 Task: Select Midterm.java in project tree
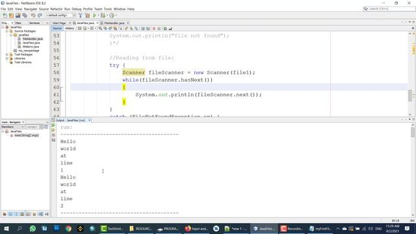31,47
